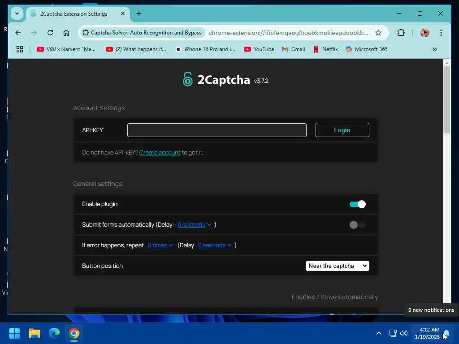459x344 pixels.
Task: Open the error repeat delay seconds dropdown
Action: 215,245
